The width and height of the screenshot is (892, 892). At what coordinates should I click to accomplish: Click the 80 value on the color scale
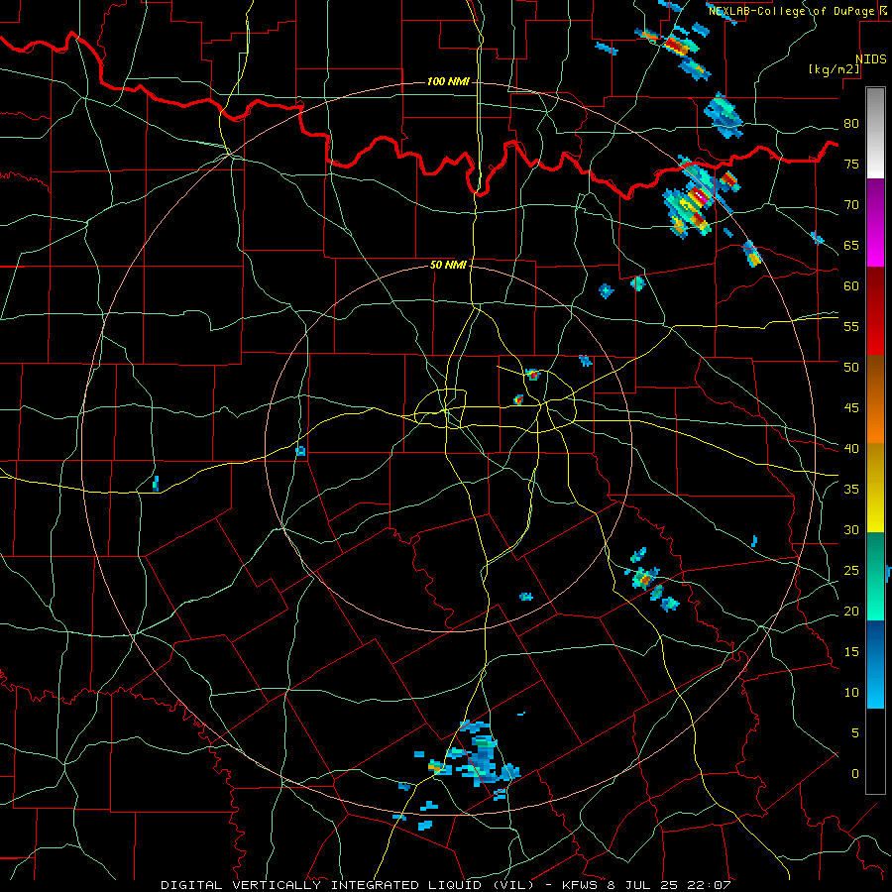(x=851, y=124)
